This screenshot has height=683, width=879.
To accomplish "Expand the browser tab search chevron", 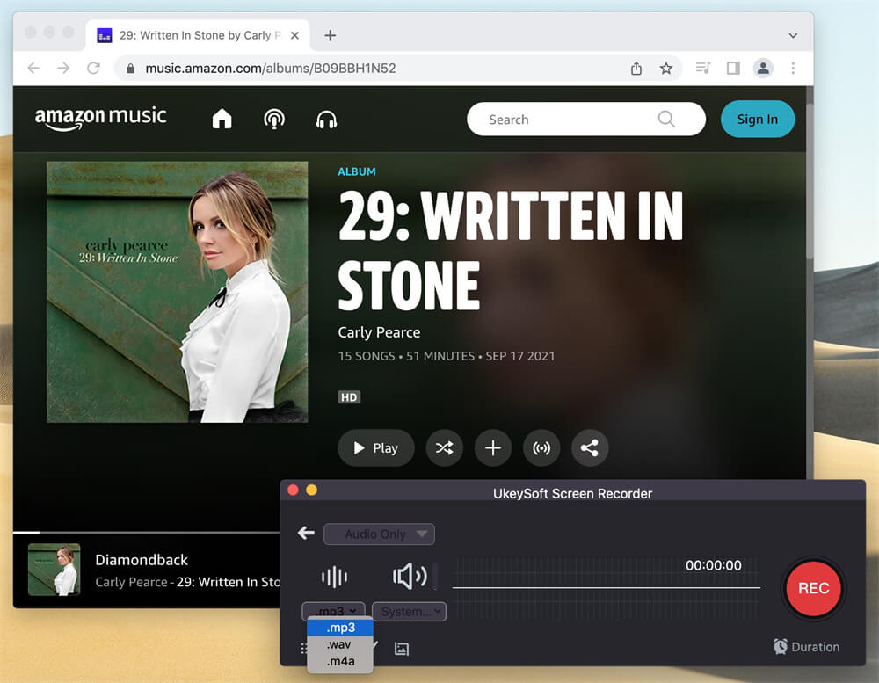I will pyautogui.click(x=793, y=35).
